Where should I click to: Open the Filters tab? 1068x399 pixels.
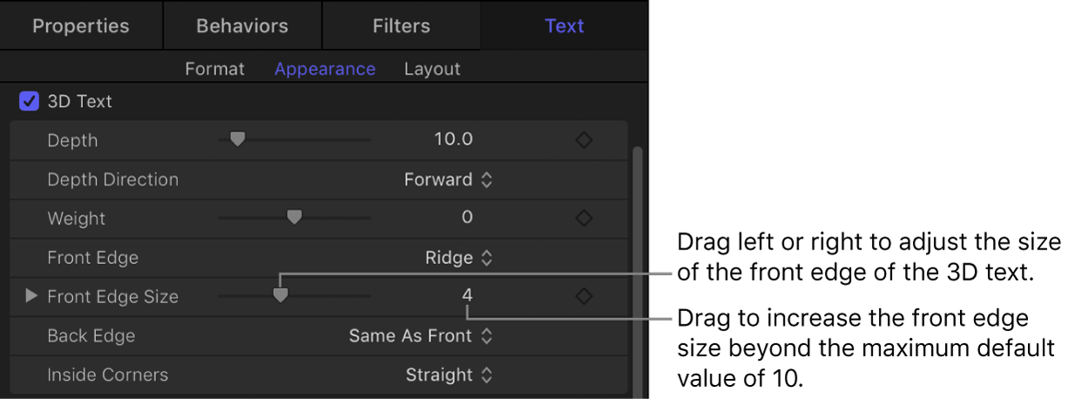[401, 25]
